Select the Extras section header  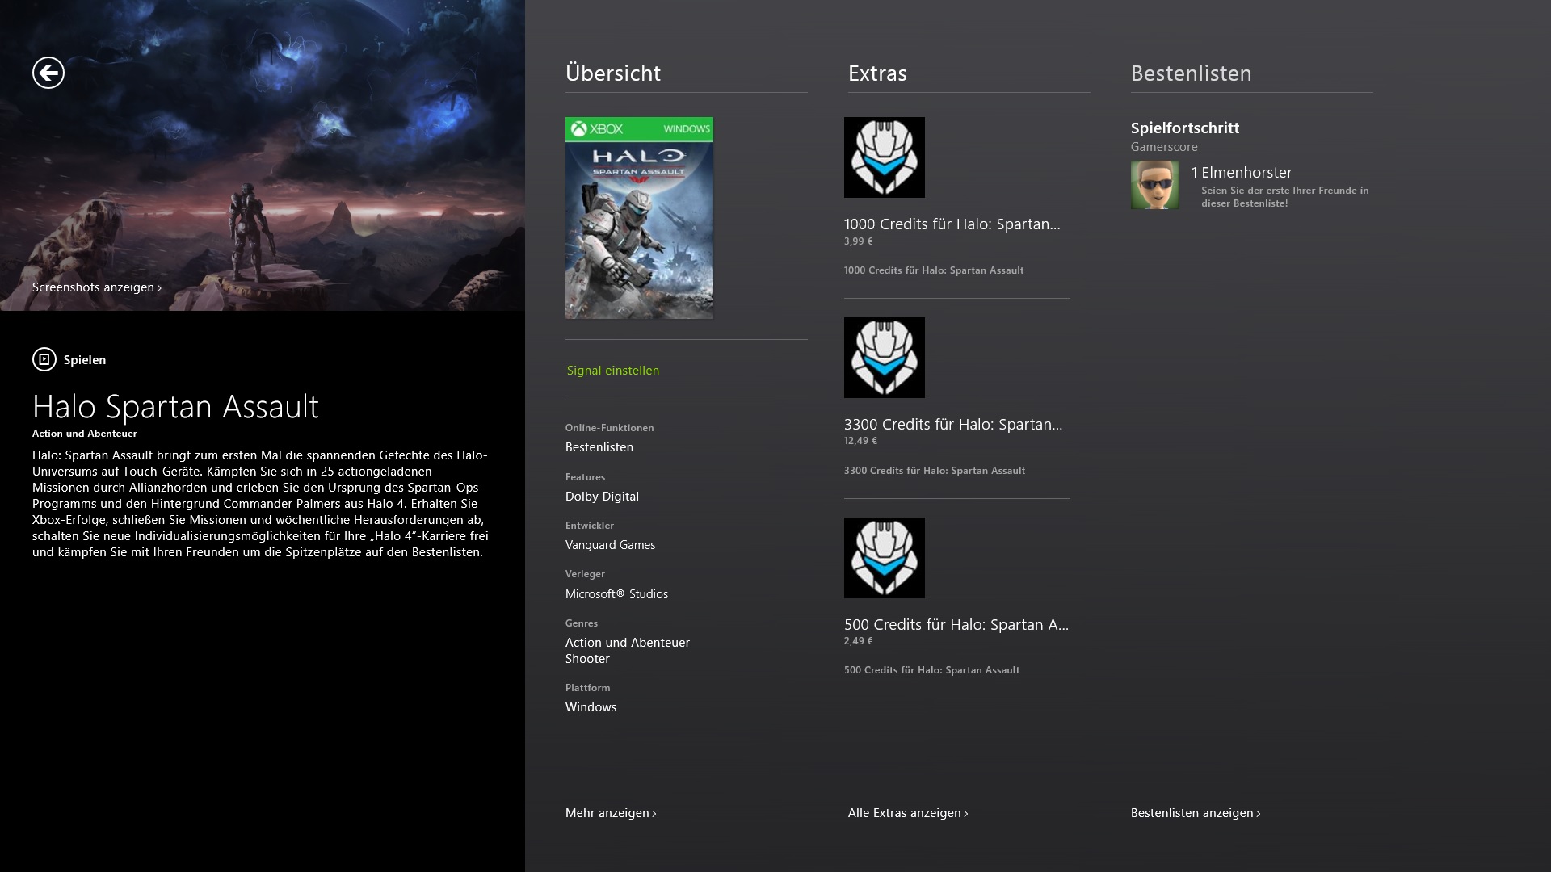tap(877, 73)
